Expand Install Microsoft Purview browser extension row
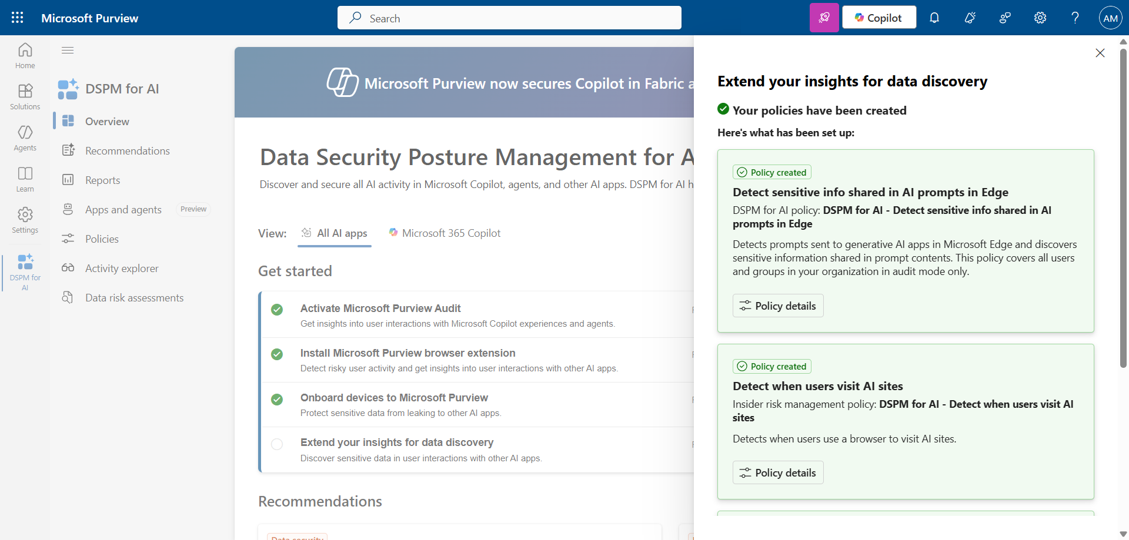 (407, 353)
